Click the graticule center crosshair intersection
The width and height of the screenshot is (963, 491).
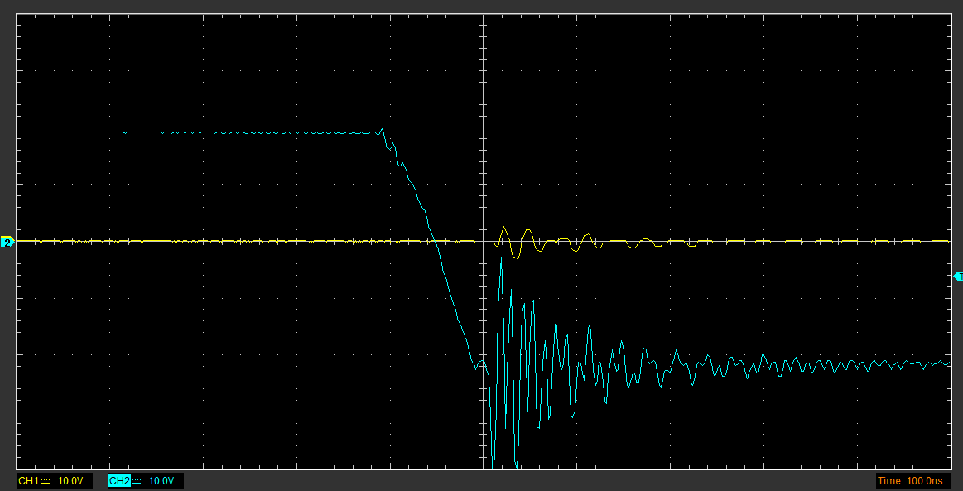click(483, 242)
